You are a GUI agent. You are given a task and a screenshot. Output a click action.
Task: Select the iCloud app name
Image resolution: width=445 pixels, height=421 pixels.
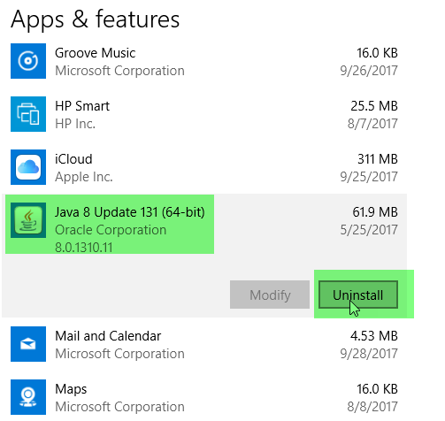(x=73, y=159)
